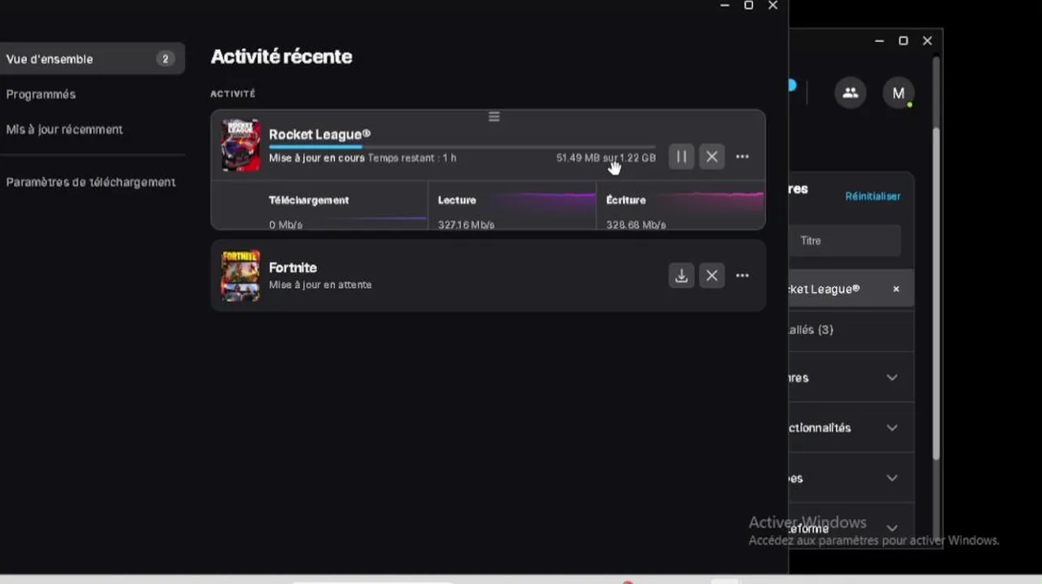This screenshot has height=584, width=1042.
Task: Click the Rocket League cover thumbnail
Action: 241,146
